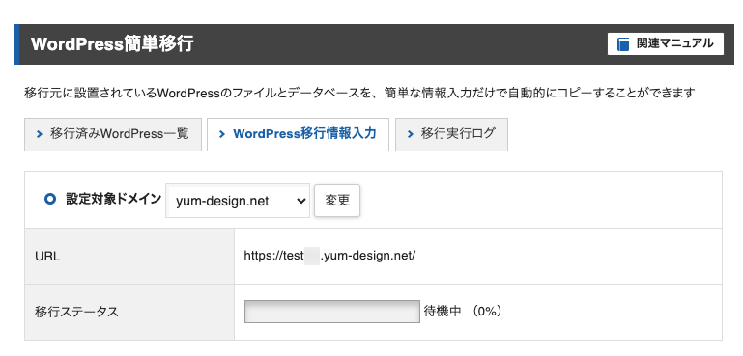Click the migration progress bar
The width and height of the screenshot is (743, 356).
tap(332, 312)
